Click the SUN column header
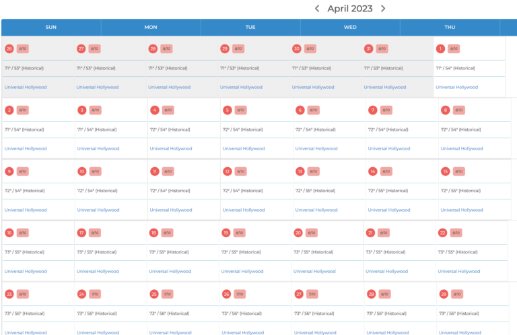This screenshot has height=335, width=517. (51, 27)
